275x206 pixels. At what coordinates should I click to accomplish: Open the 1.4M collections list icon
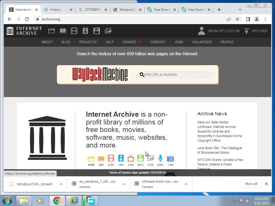click(170, 159)
